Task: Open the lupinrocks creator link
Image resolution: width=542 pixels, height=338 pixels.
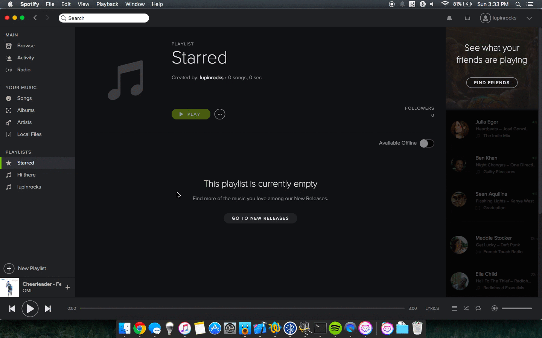Action: click(212, 77)
